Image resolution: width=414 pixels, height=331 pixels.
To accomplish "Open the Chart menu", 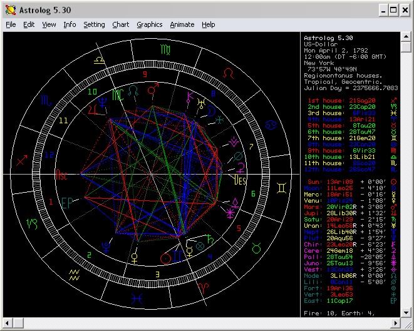I will (x=121, y=24).
